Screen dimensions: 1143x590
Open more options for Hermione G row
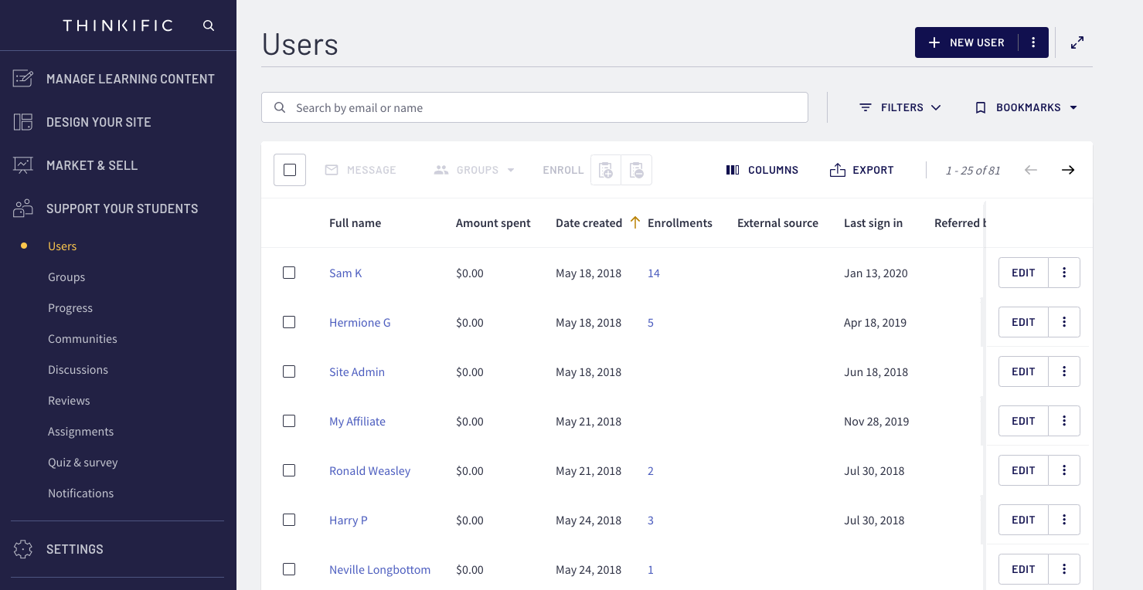tap(1064, 322)
